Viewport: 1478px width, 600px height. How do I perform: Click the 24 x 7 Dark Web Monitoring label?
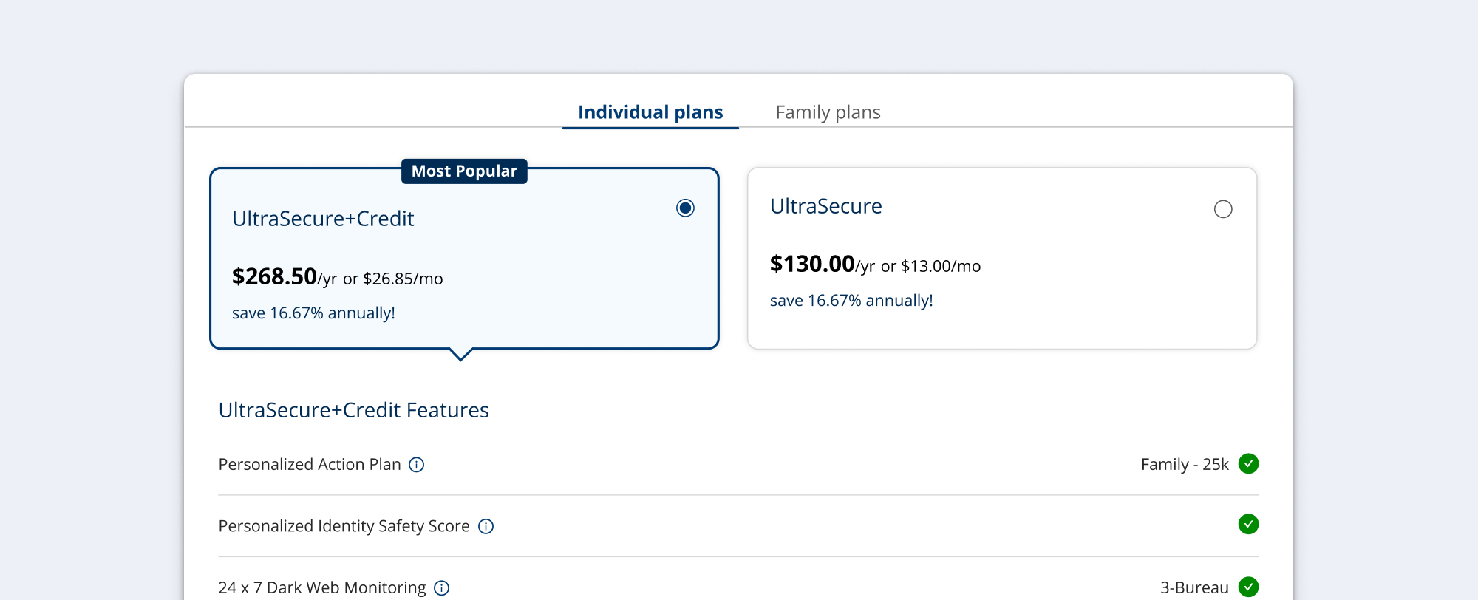tap(322, 588)
